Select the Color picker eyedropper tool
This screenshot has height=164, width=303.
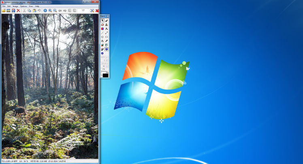click(x=107, y=41)
